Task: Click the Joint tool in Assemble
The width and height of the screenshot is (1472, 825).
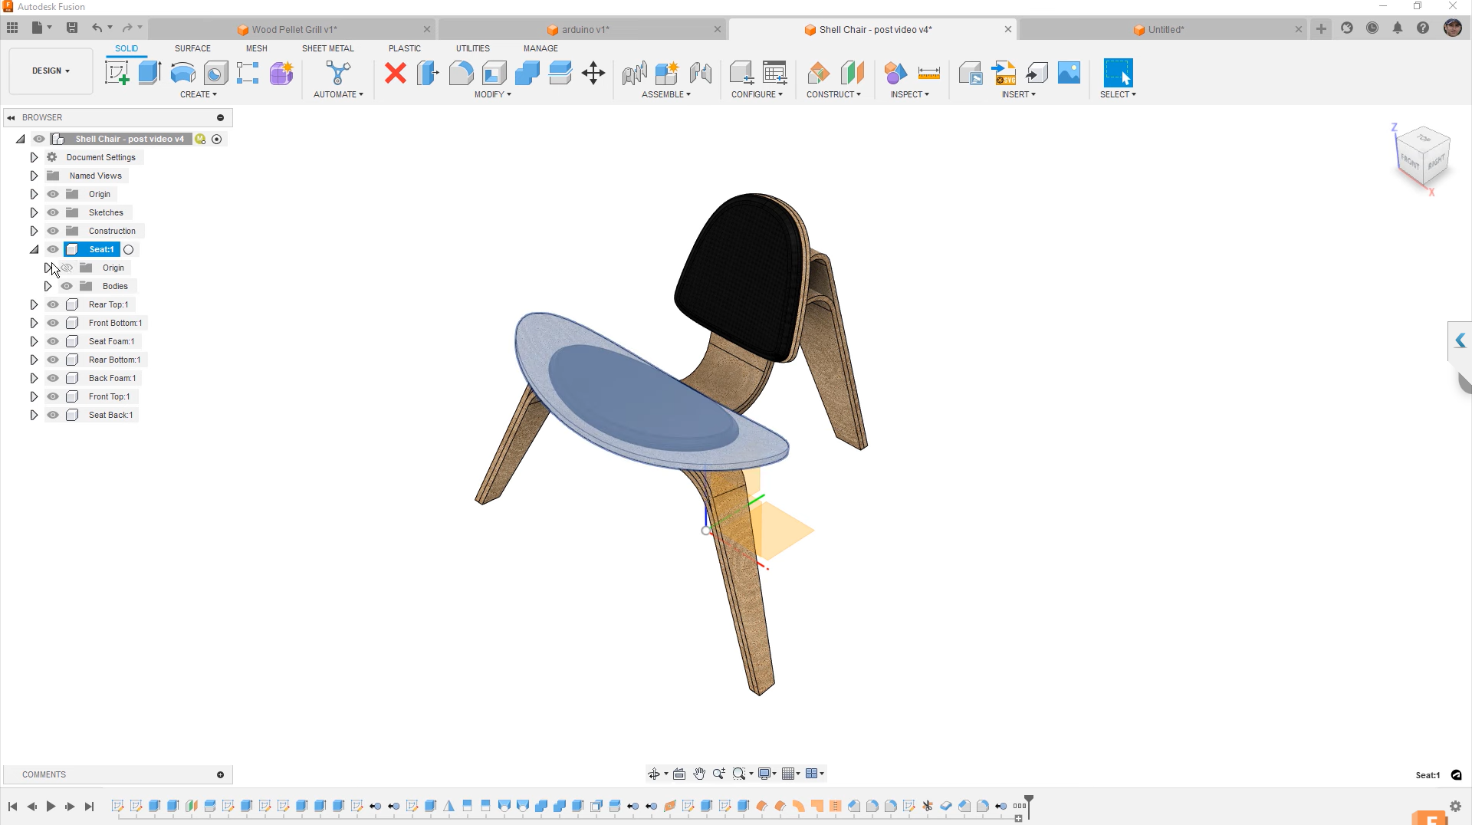Action: pos(700,73)
